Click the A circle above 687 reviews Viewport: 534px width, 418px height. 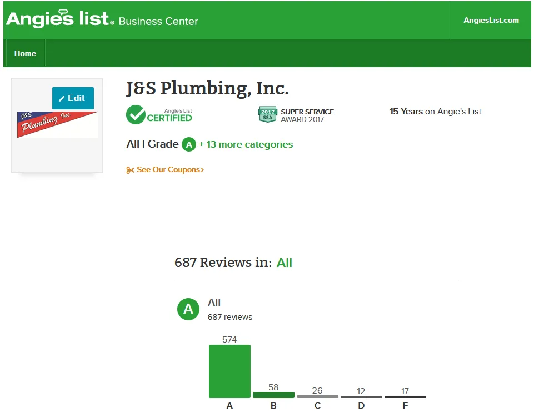pos(188,309)
